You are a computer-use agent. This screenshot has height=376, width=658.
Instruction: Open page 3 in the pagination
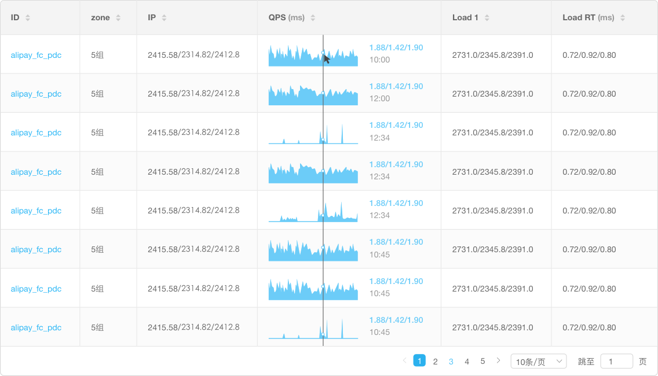pos(451,362)
